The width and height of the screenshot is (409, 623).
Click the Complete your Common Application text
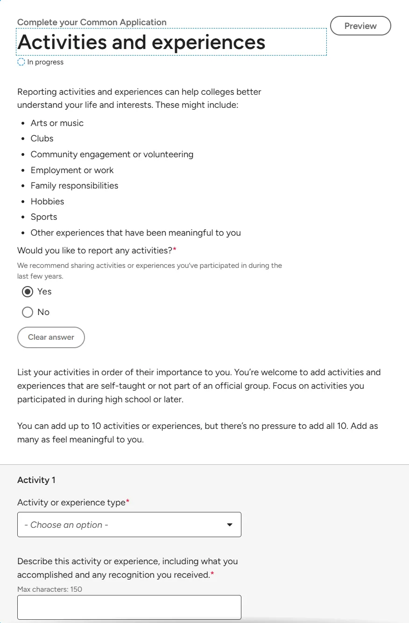click(x=92, y=22)
